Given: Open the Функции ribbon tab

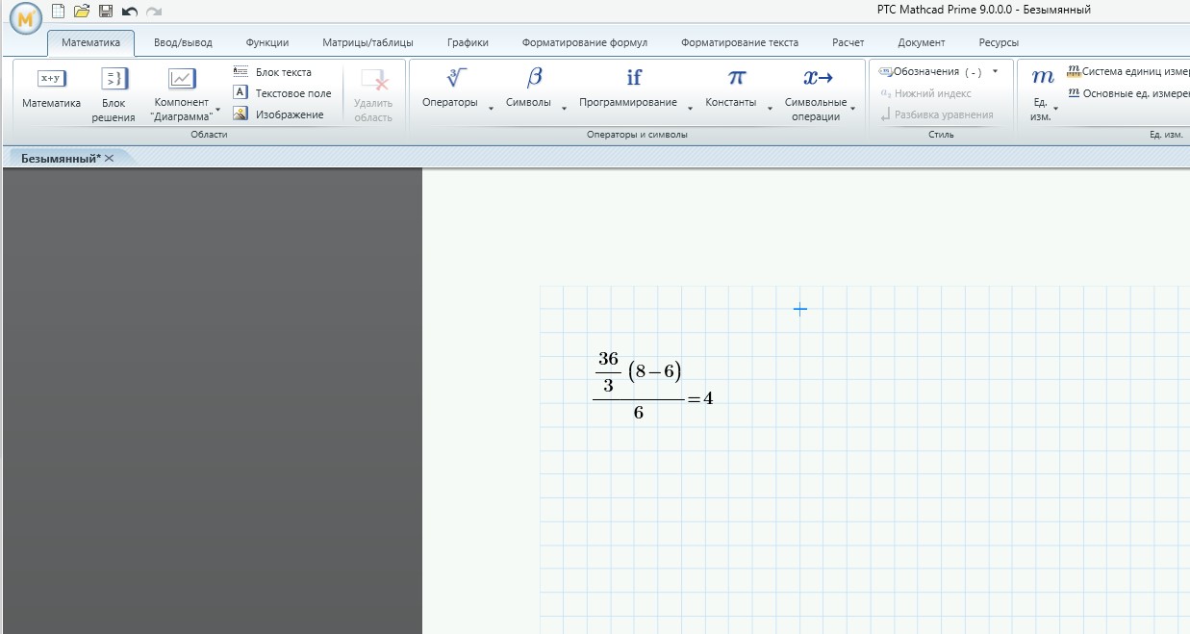Looking at the screenshot, I should (x=266, y=42).
